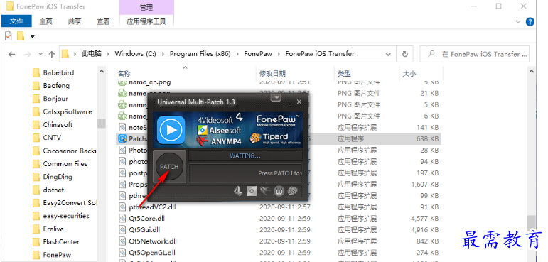The image size is (548, 262).
Task: Open the dotnet folder in navigation pane
Action: pos(53,190)
